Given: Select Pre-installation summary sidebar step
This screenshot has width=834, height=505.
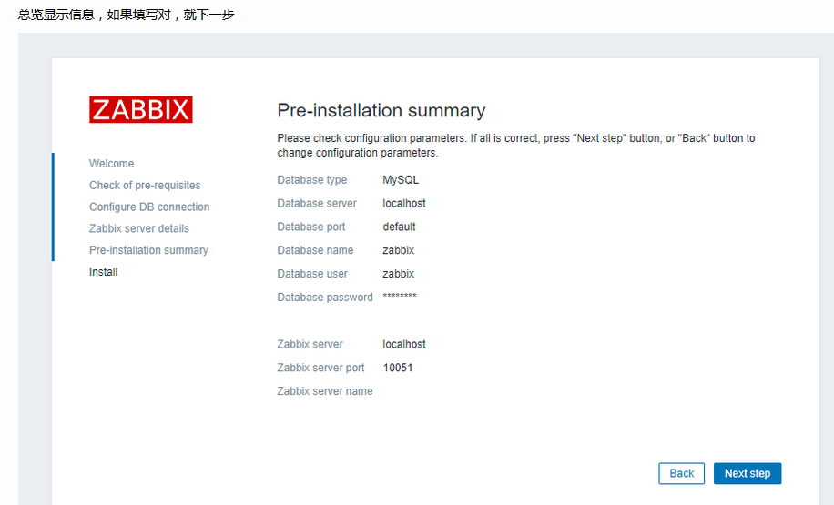Looking at the screenshot, I should tap(148, 250).
